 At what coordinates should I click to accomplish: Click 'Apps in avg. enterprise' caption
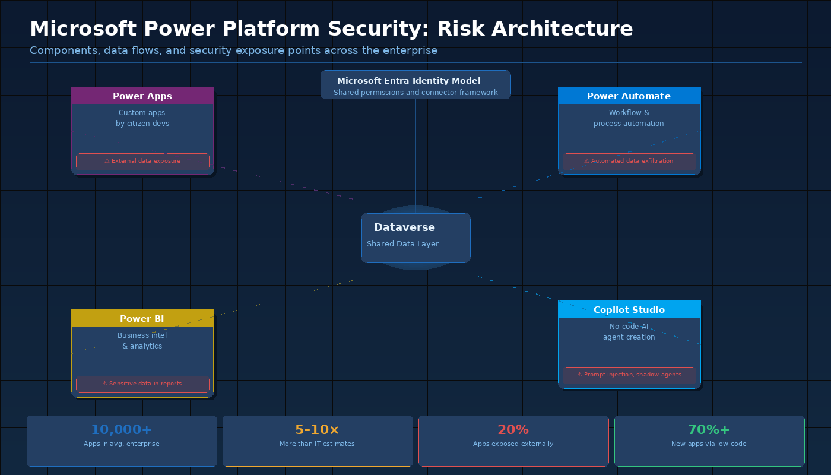tap(122, 444)
